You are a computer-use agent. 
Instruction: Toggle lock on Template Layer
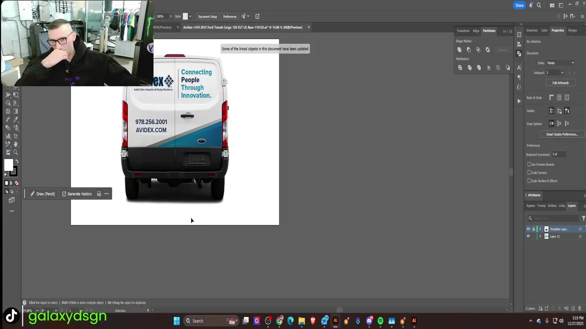click(533, 229)
